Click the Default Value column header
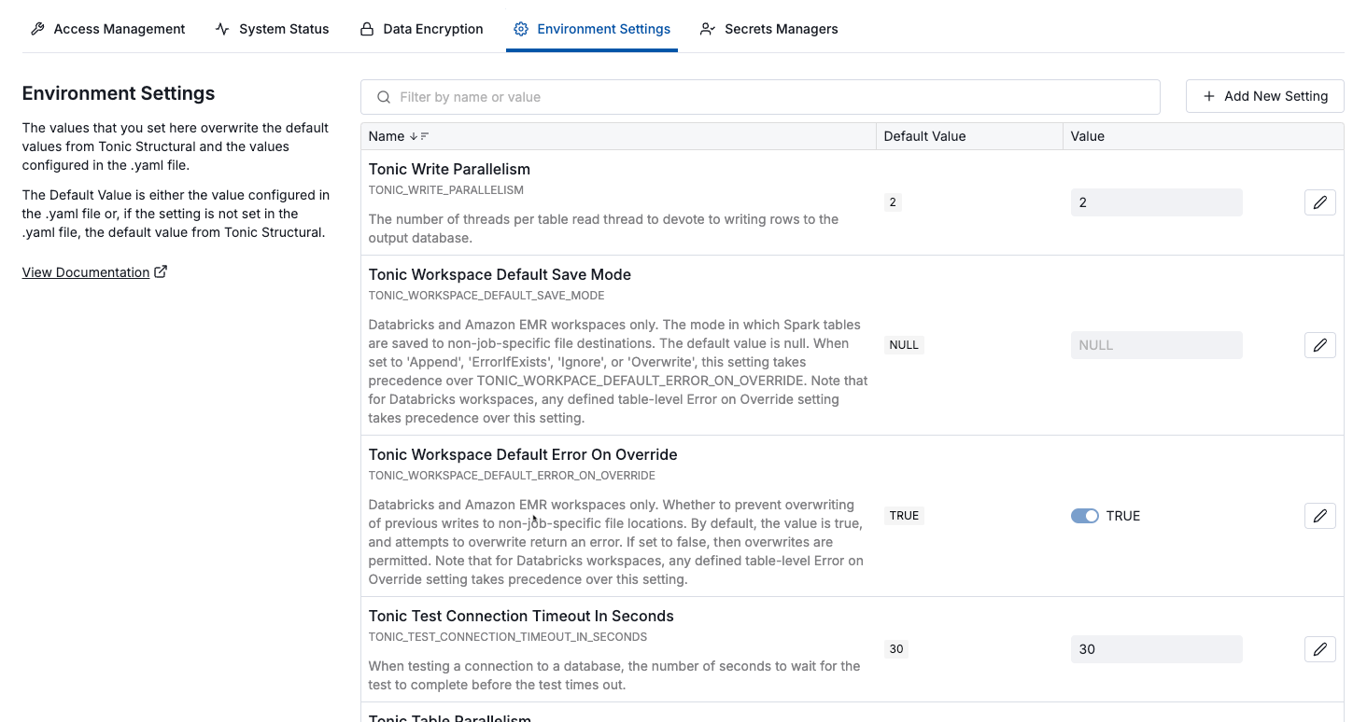 pos(924,136)
